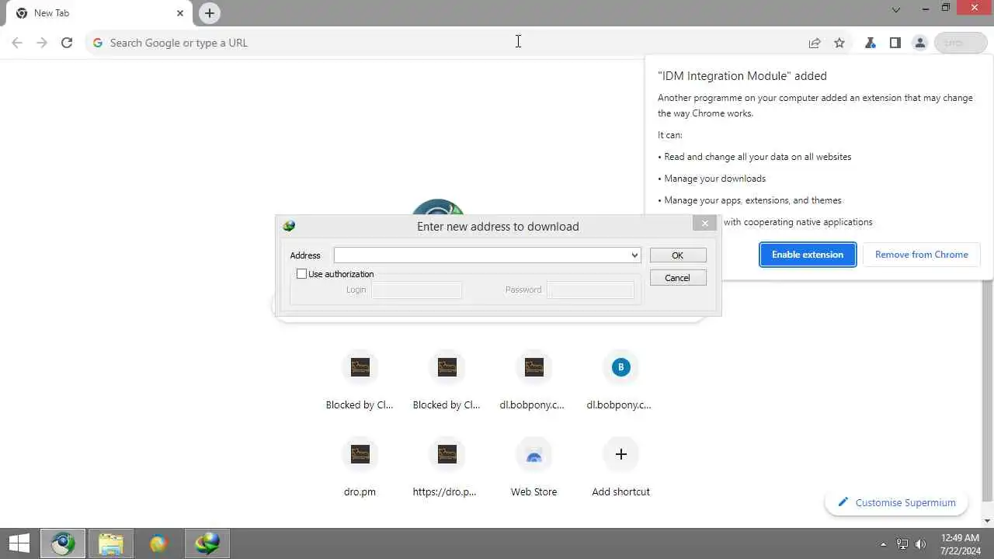
Task: Confirm the download address with OK
Action: 678,255
